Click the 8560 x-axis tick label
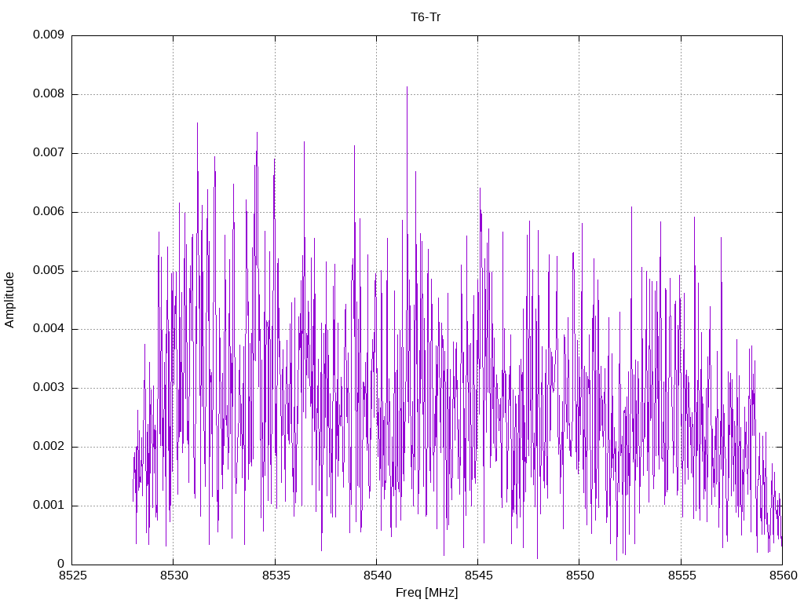This screenshot has width=804, height=603. pyautogui.click(x=784, y=576)
